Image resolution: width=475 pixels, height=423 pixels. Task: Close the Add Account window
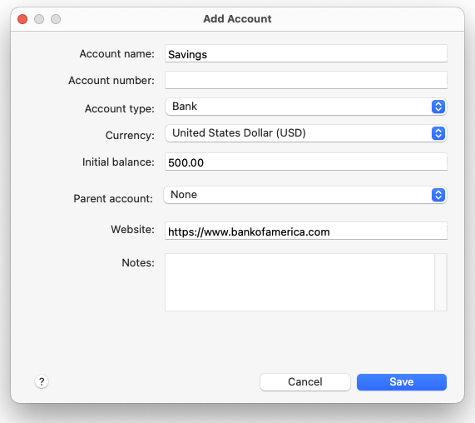(x=22, y=19)
